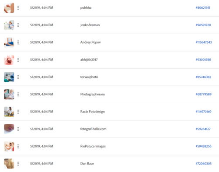The height and width of the screenshot is (172, 219).
Task: Open the more options menu for JenkoAtaman
Action: coord(18,25)
